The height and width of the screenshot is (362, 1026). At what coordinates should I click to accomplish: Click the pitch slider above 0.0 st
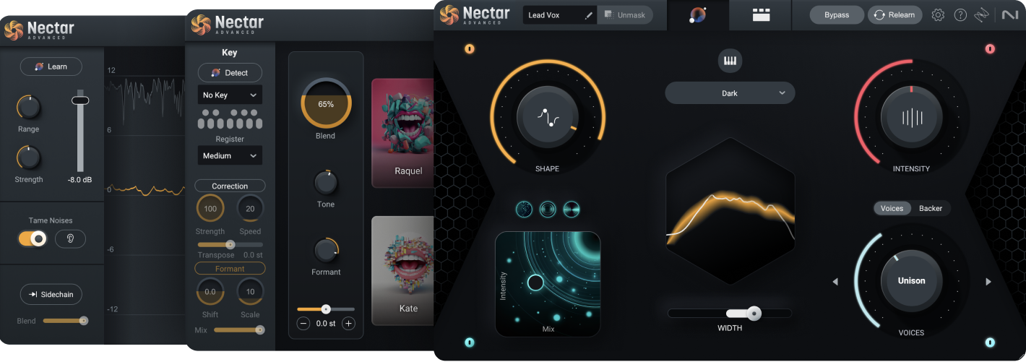pyautogui.click(x=326, y=309)
